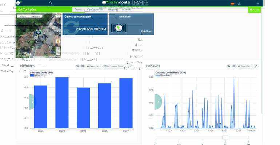Image resolution: width=280 pixels, height=145 pixels.
Task: Toggle map fullscreen icon
Action: pos(58,16)
